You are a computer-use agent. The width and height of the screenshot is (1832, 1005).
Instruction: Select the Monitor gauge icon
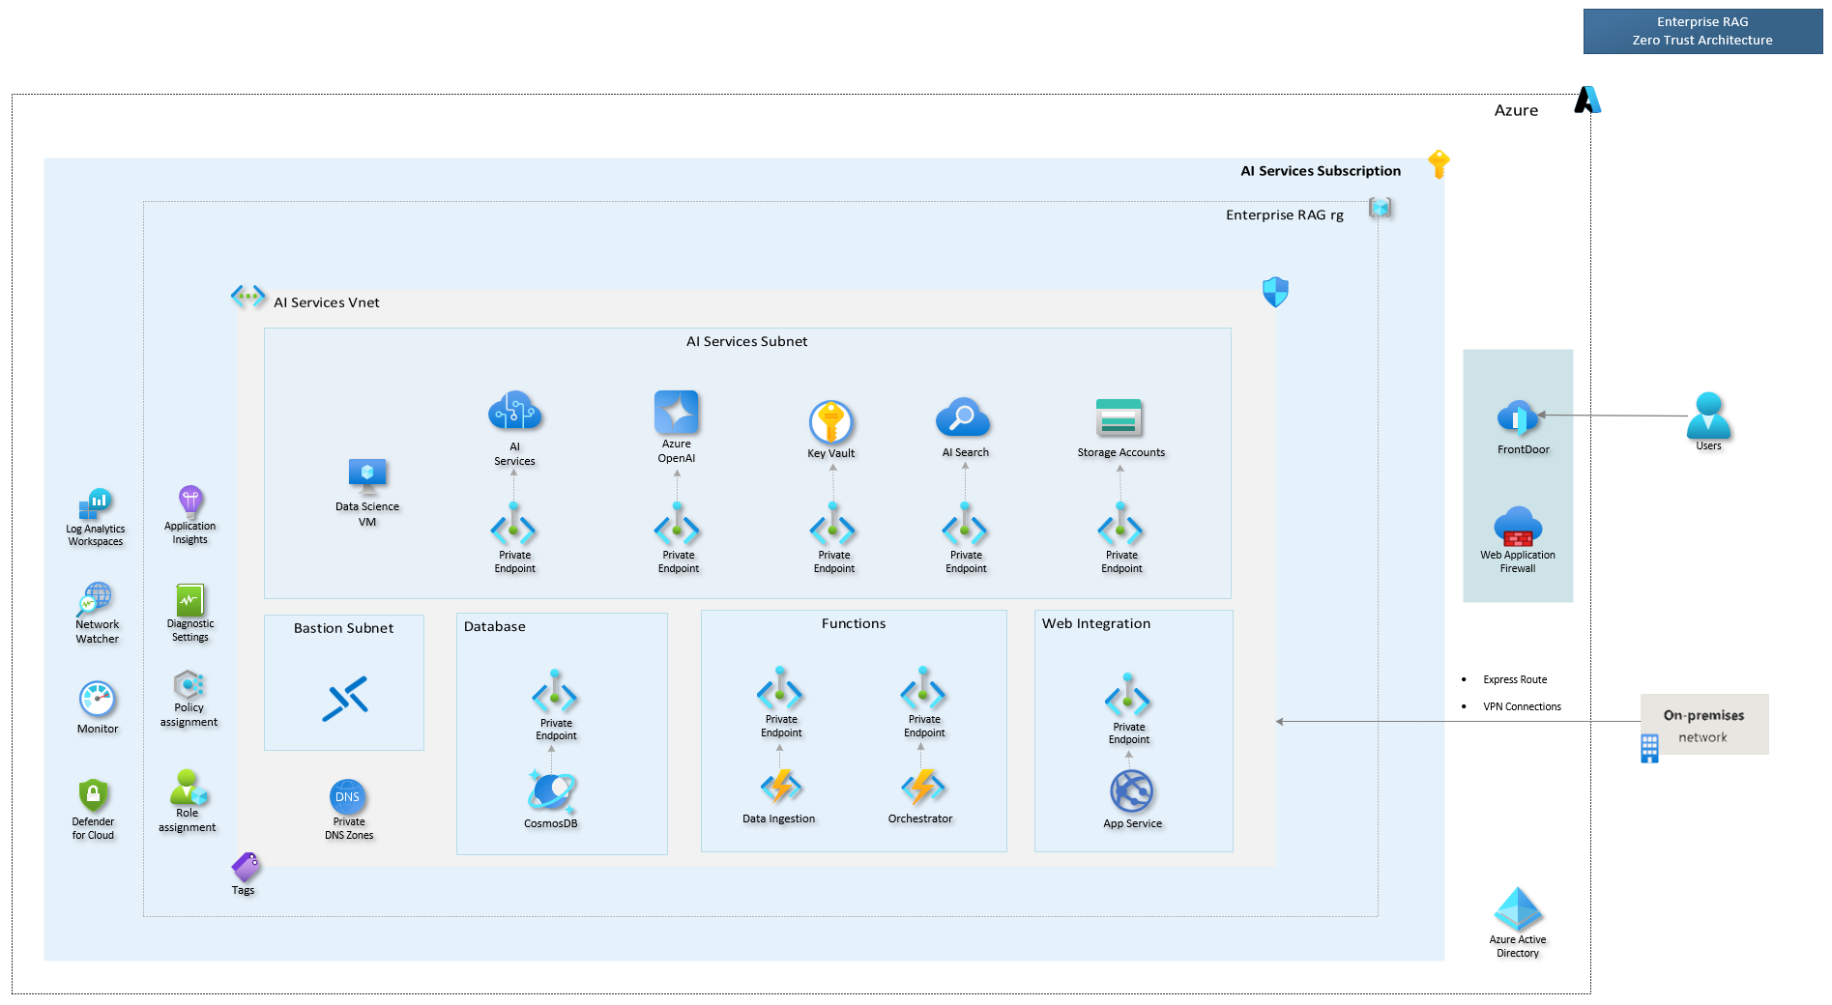point(97,700)
